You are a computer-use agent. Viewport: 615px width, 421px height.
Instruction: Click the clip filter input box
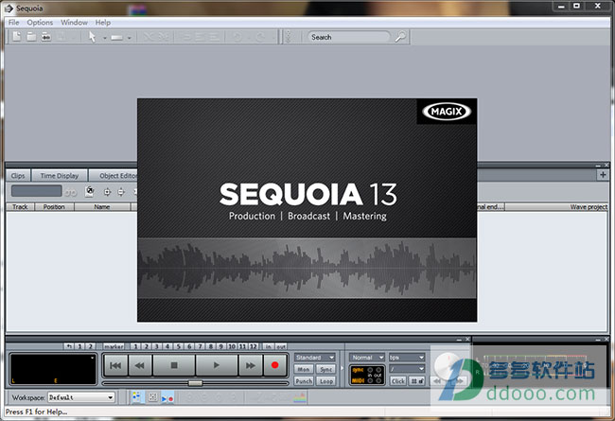tap(37, 191)
